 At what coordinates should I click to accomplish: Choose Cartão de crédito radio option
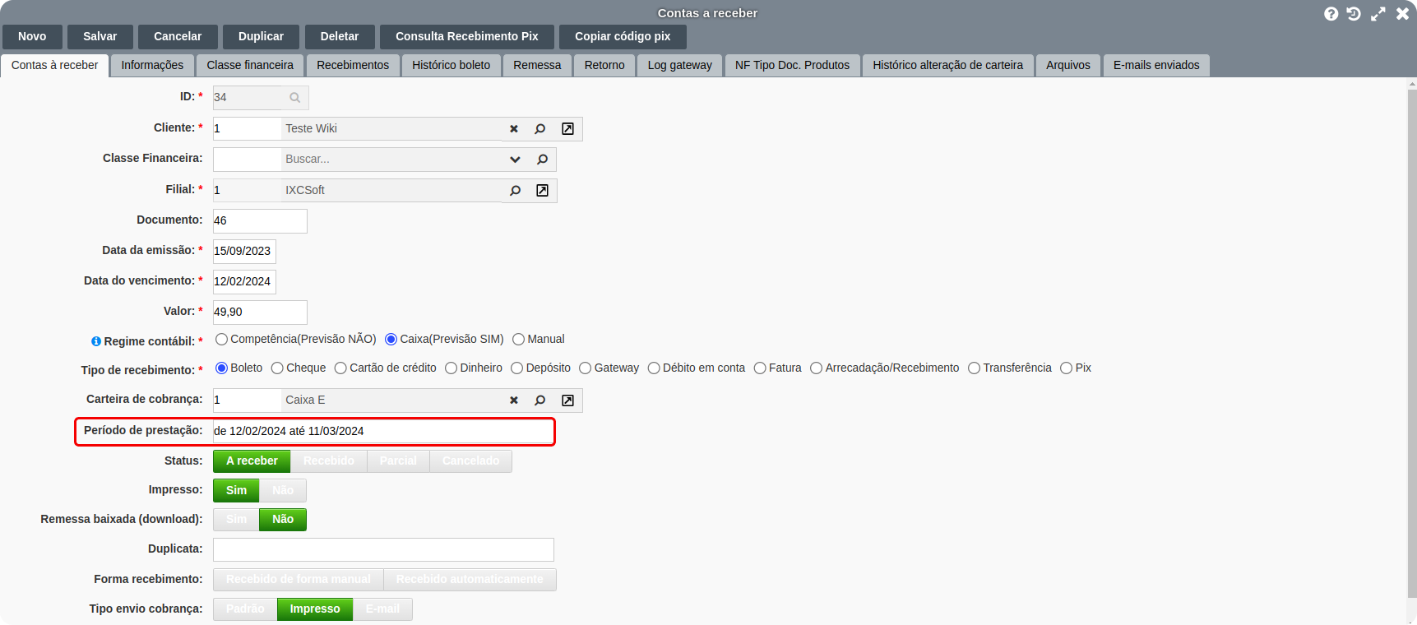pyautogui.click(x=340, y=368)
